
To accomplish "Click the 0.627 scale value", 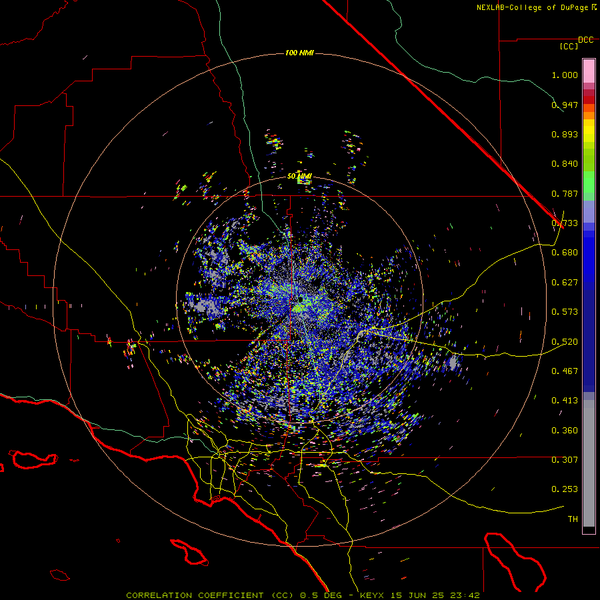I will [565, 283].
